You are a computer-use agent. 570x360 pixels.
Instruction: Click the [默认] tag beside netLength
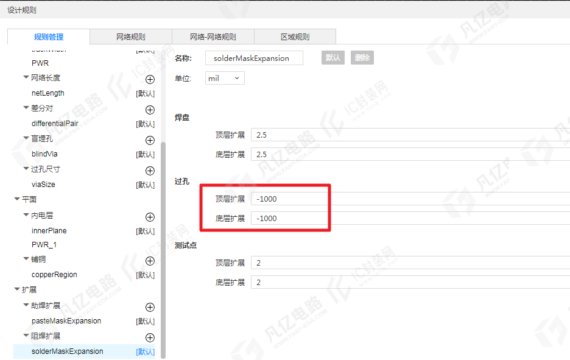tap(146, 94)
